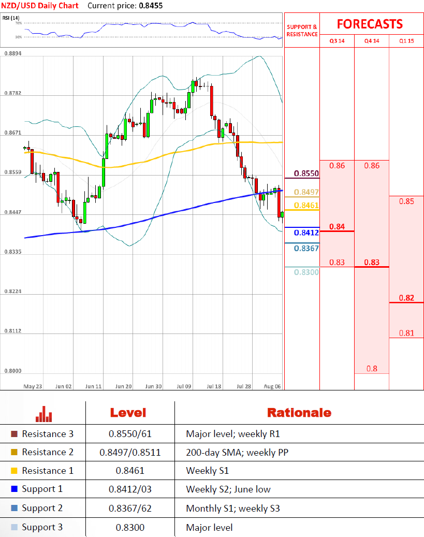Click the Rationale table column header

click(299, 413)
